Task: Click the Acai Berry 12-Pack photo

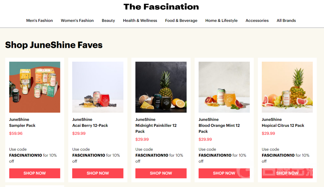Action: (98, 87)
